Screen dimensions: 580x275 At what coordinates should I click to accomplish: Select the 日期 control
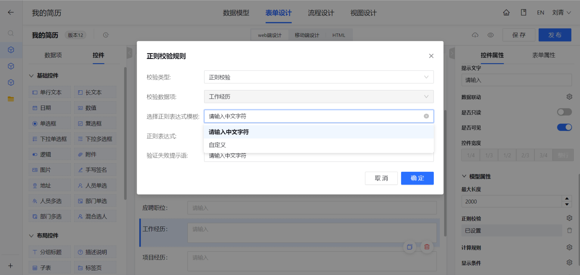(50, 108)
